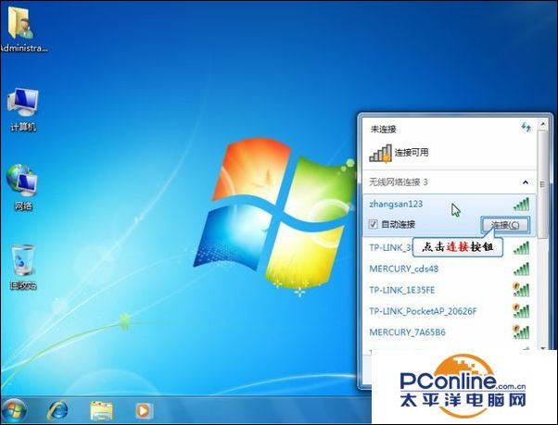Click signal icon next to TP-LINK_PocketAP_20626F

tap(521, 311)
